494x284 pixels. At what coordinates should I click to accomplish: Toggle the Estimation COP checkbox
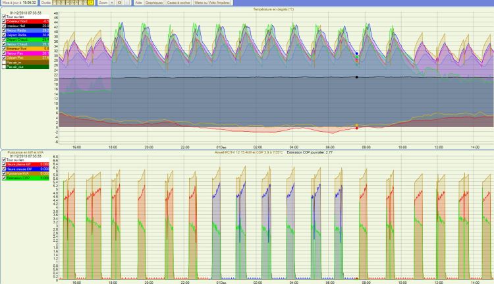click(3, 178)
